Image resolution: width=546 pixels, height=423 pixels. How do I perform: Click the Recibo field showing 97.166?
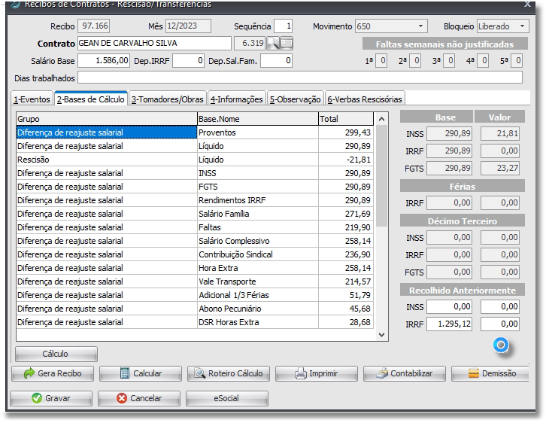[x=94, y=26]
